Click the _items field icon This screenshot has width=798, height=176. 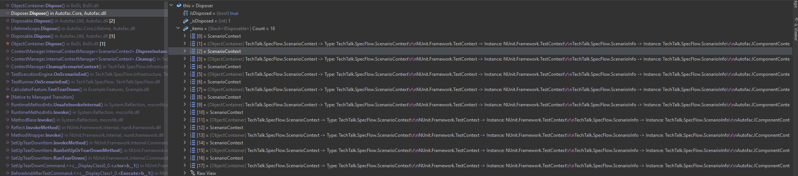pos(186,29)
